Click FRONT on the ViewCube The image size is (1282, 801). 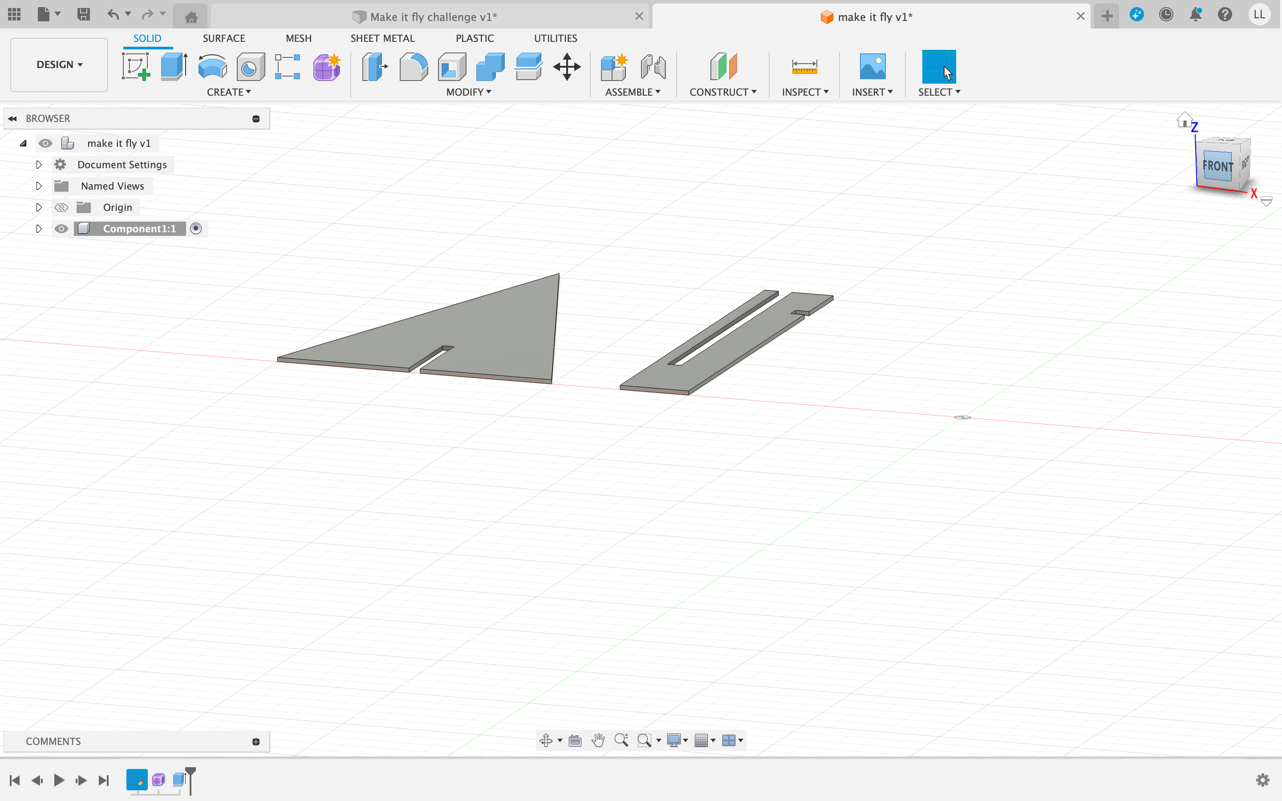coord(1217,166)
